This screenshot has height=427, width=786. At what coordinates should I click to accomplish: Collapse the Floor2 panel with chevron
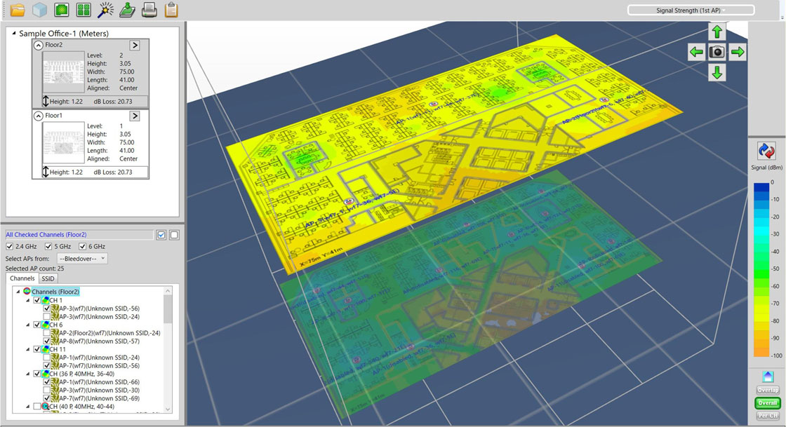38,45
